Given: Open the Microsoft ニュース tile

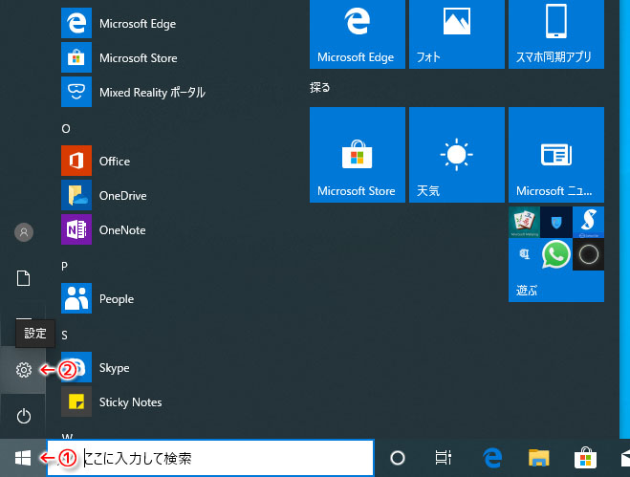Looking at the screenshot, I should (x=556, y=155).
